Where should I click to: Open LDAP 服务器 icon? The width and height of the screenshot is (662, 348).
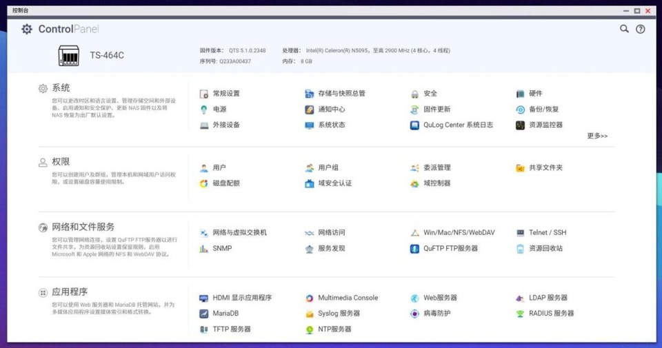[x=520, y=298]
